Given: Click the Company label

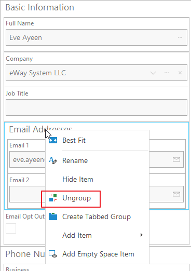Looking at the screenshot, I should click(19, 59).
